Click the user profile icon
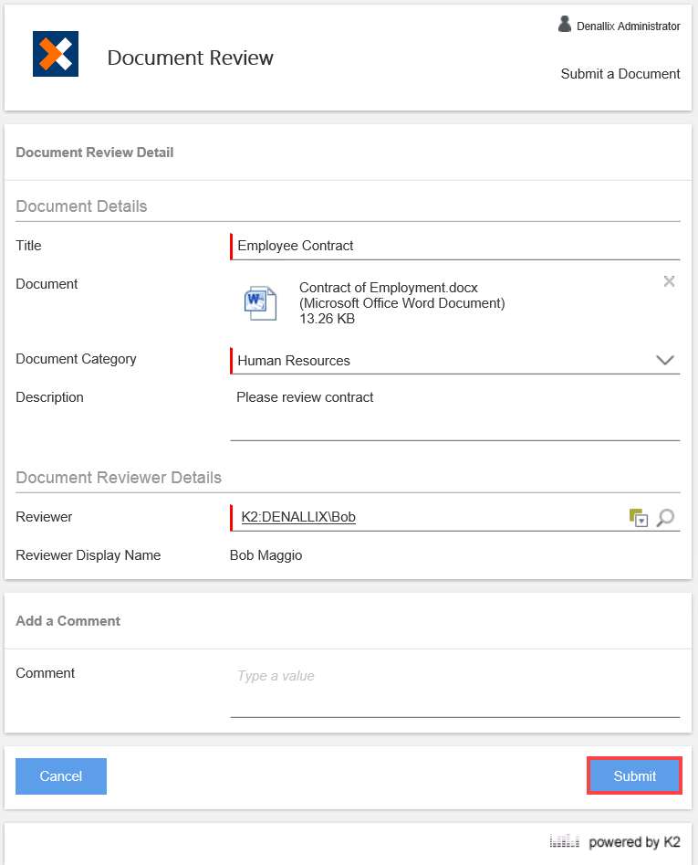The width and height of the screenshot is (698, 865). pos(565,25)
